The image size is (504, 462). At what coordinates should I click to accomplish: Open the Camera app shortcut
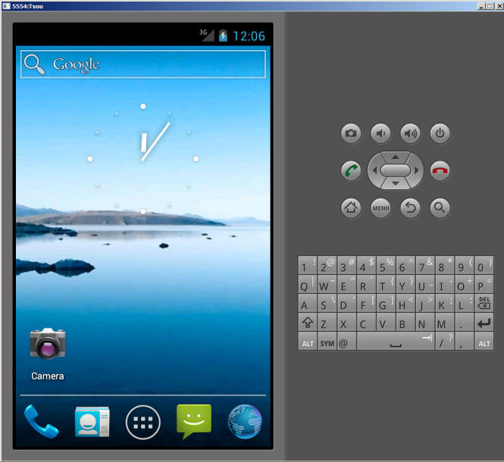(x=48, y=354)
